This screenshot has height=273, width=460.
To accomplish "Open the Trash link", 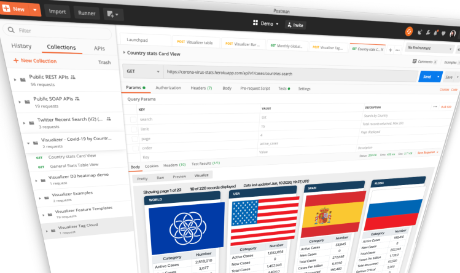I will point(104,62).
